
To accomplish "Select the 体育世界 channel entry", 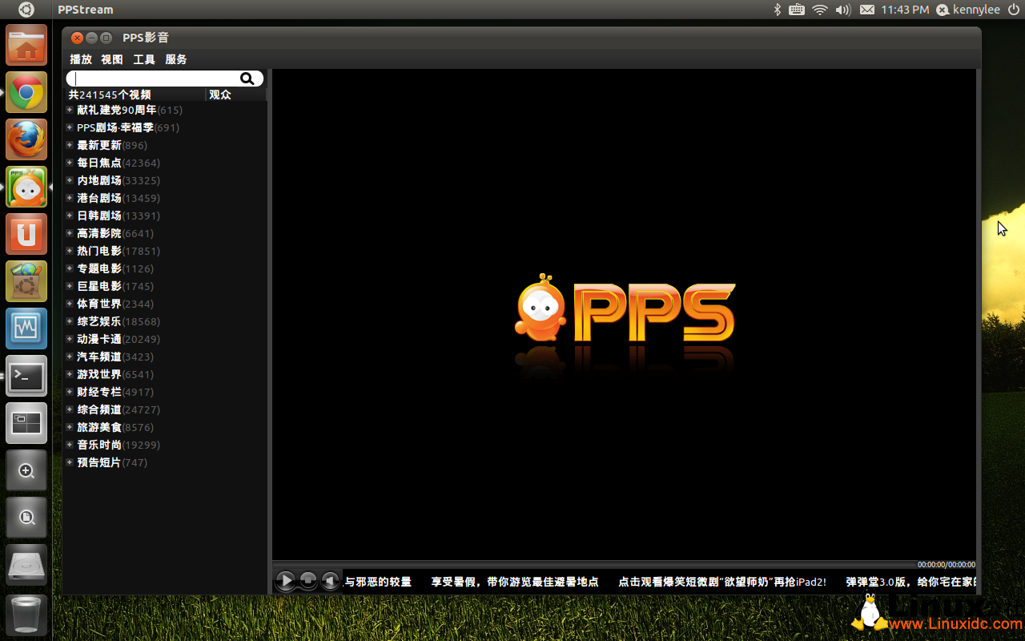I will click(99, 304).
